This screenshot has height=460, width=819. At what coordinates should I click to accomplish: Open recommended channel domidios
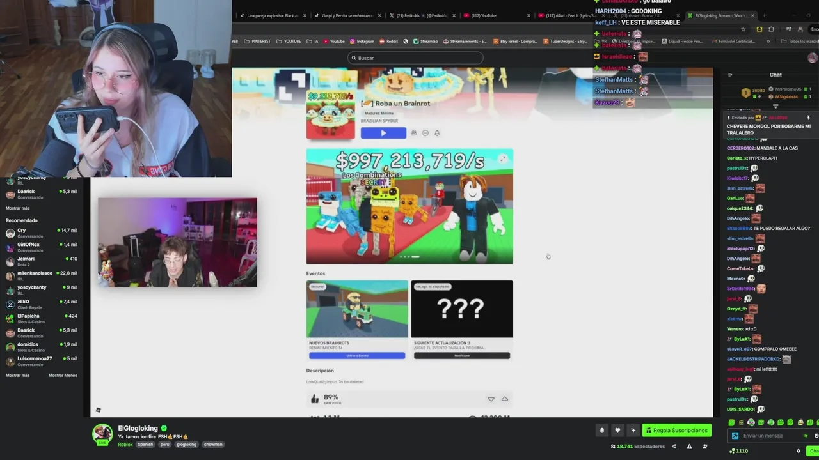42,347
